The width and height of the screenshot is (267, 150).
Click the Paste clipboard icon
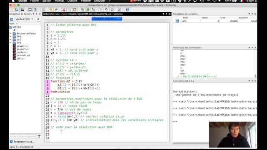(x=75, y=10)
